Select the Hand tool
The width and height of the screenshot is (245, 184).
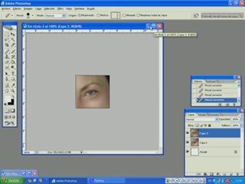click(x=7, y=90)
